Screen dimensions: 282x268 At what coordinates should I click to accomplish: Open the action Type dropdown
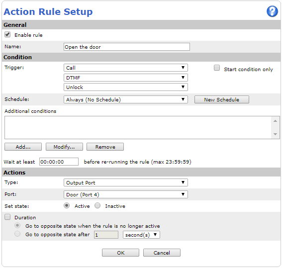(x=126, y=182)
